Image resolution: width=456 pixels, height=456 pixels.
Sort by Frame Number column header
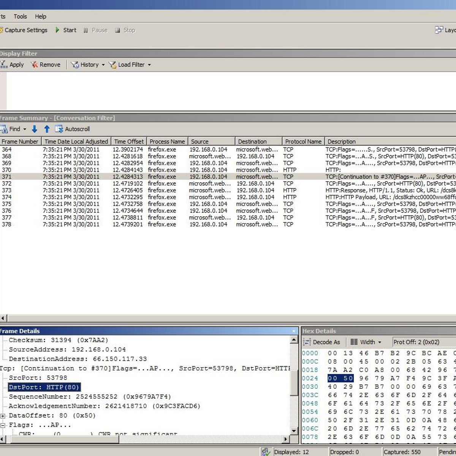(x=20, y=141)
